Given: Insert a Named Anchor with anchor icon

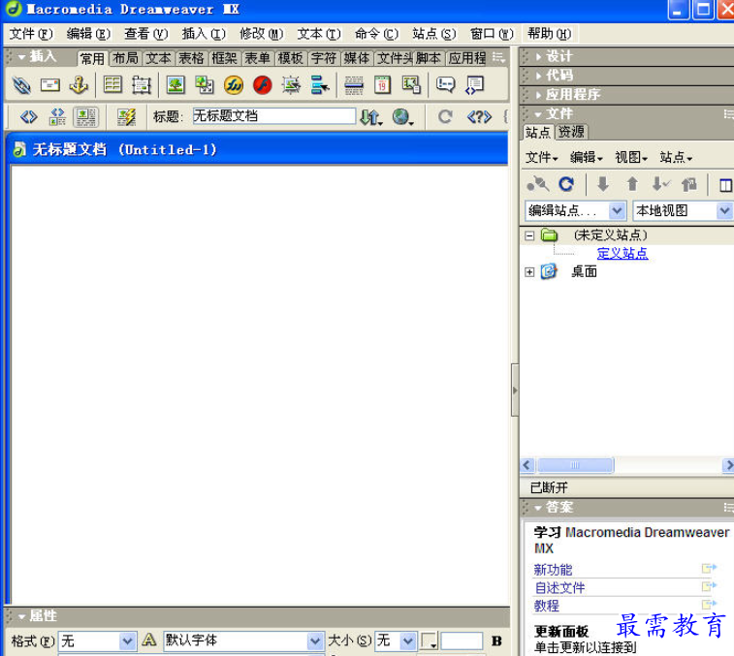Looking at the screenshot, I should (x=79, y=85).
